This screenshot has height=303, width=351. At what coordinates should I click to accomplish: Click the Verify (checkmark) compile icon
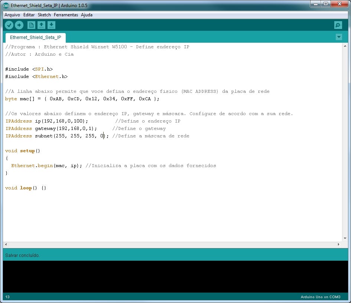point(9,25)
